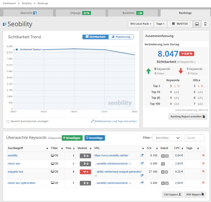Switch to the Onpage tab

point(81,13)
